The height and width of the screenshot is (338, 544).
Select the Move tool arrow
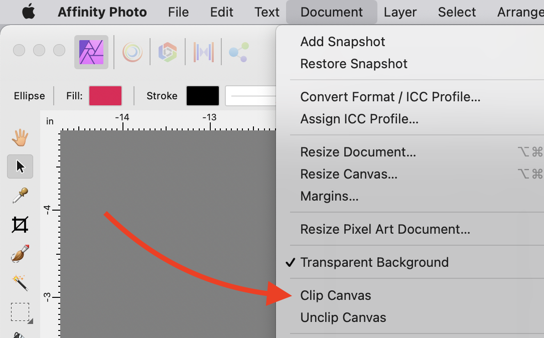(20, 166)
